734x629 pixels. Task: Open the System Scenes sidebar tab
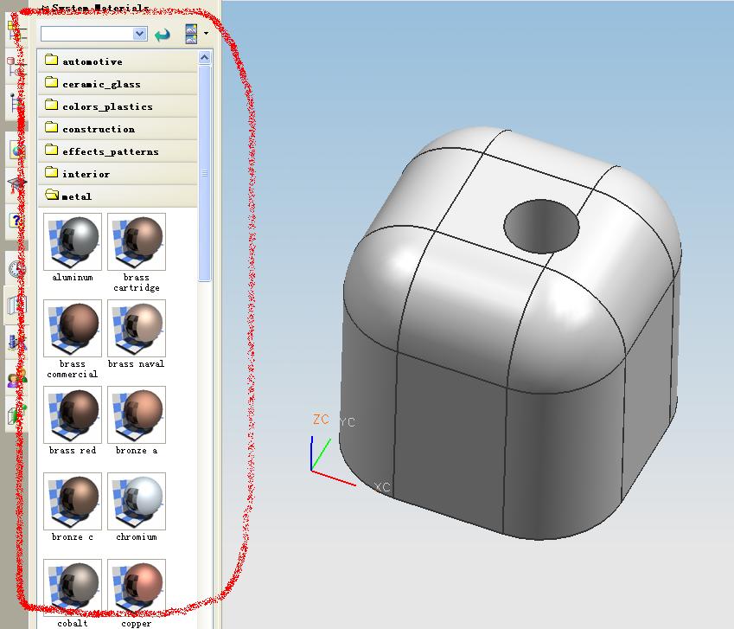[x=16, y=414]
